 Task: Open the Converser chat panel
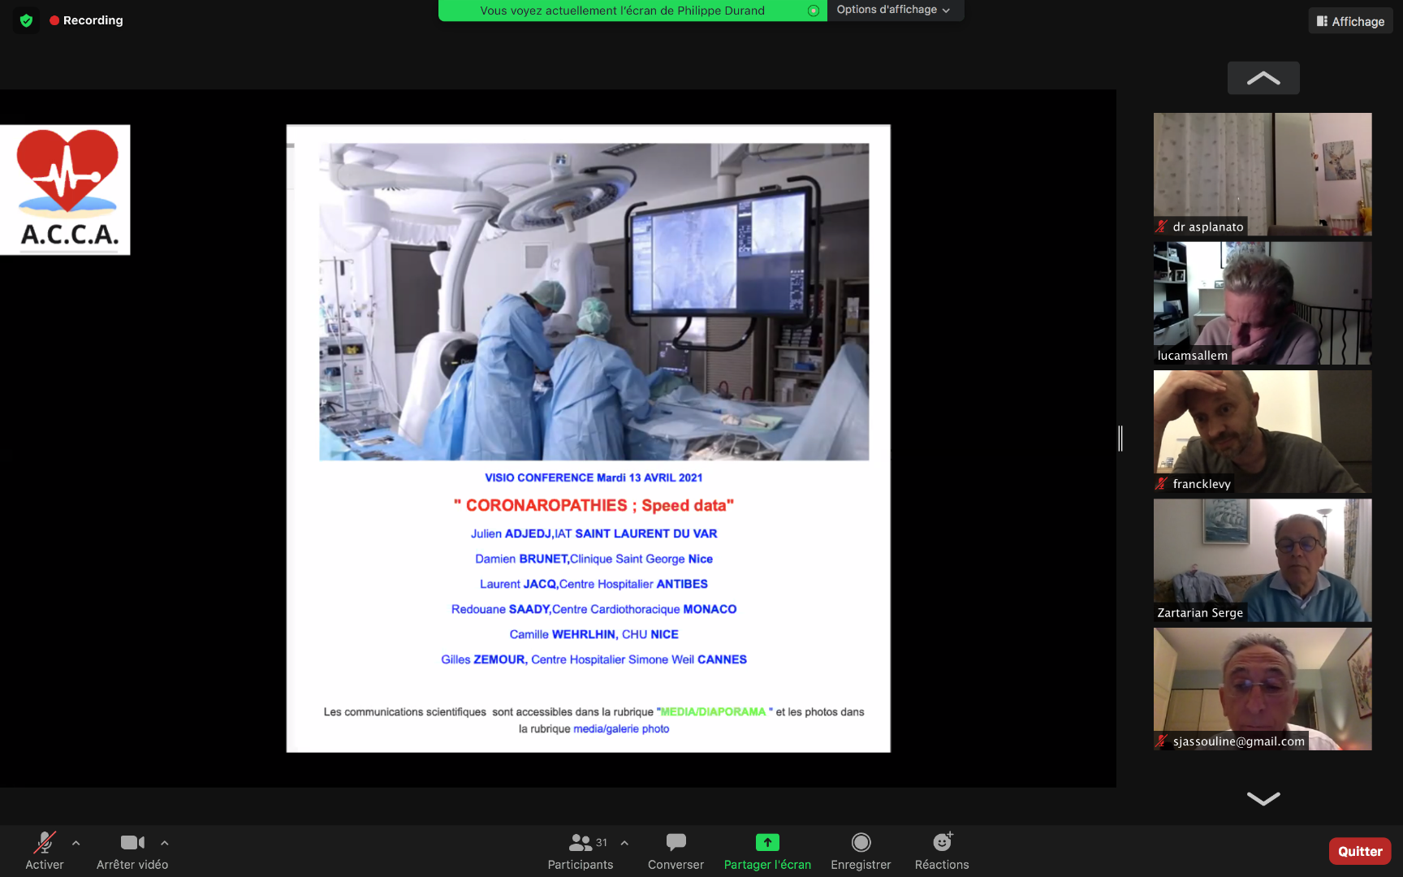676,850
